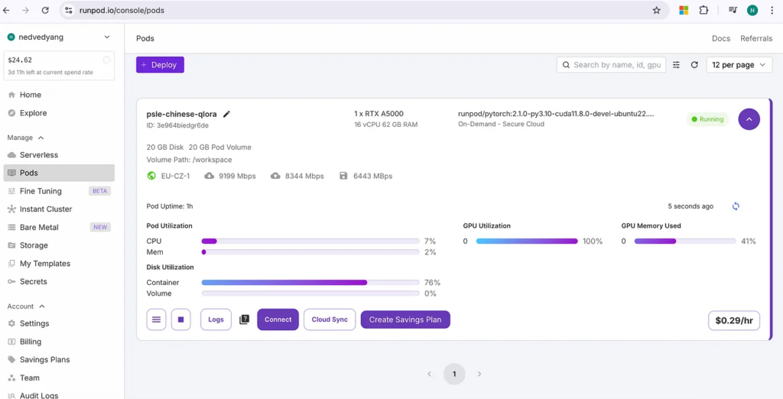783x399 pixels.
Task: Edit pod name with pencil icon
Action: click(226, 114)
